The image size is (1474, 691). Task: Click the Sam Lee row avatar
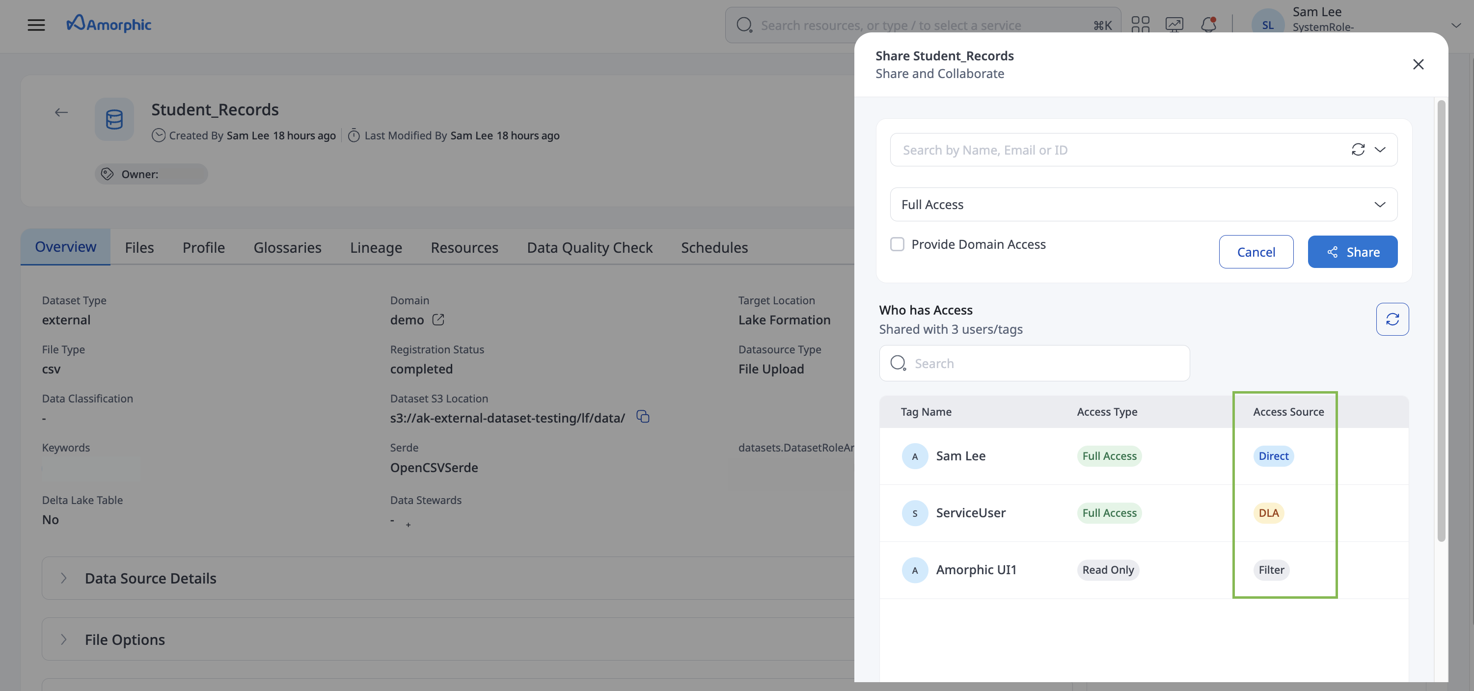pos(914,456)
